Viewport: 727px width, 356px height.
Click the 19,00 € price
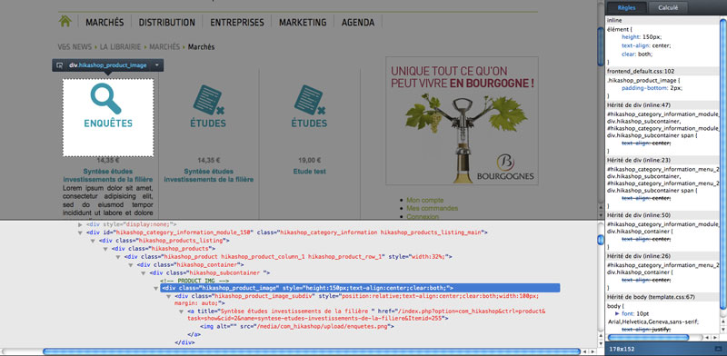309,161
